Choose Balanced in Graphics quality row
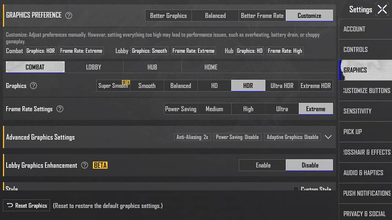Viewport: 392px width, 220px height. coord(181,85)
